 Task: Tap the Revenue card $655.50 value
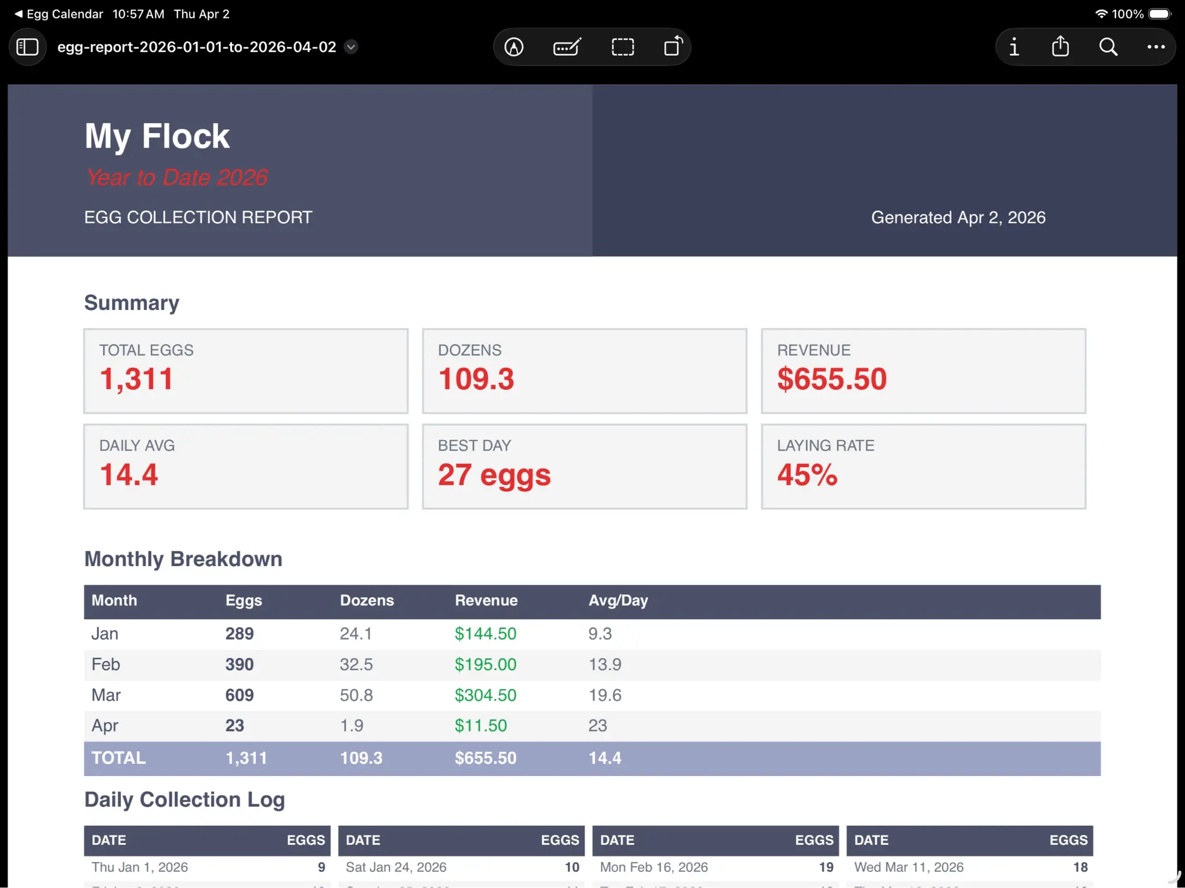[x=832, y=379]
